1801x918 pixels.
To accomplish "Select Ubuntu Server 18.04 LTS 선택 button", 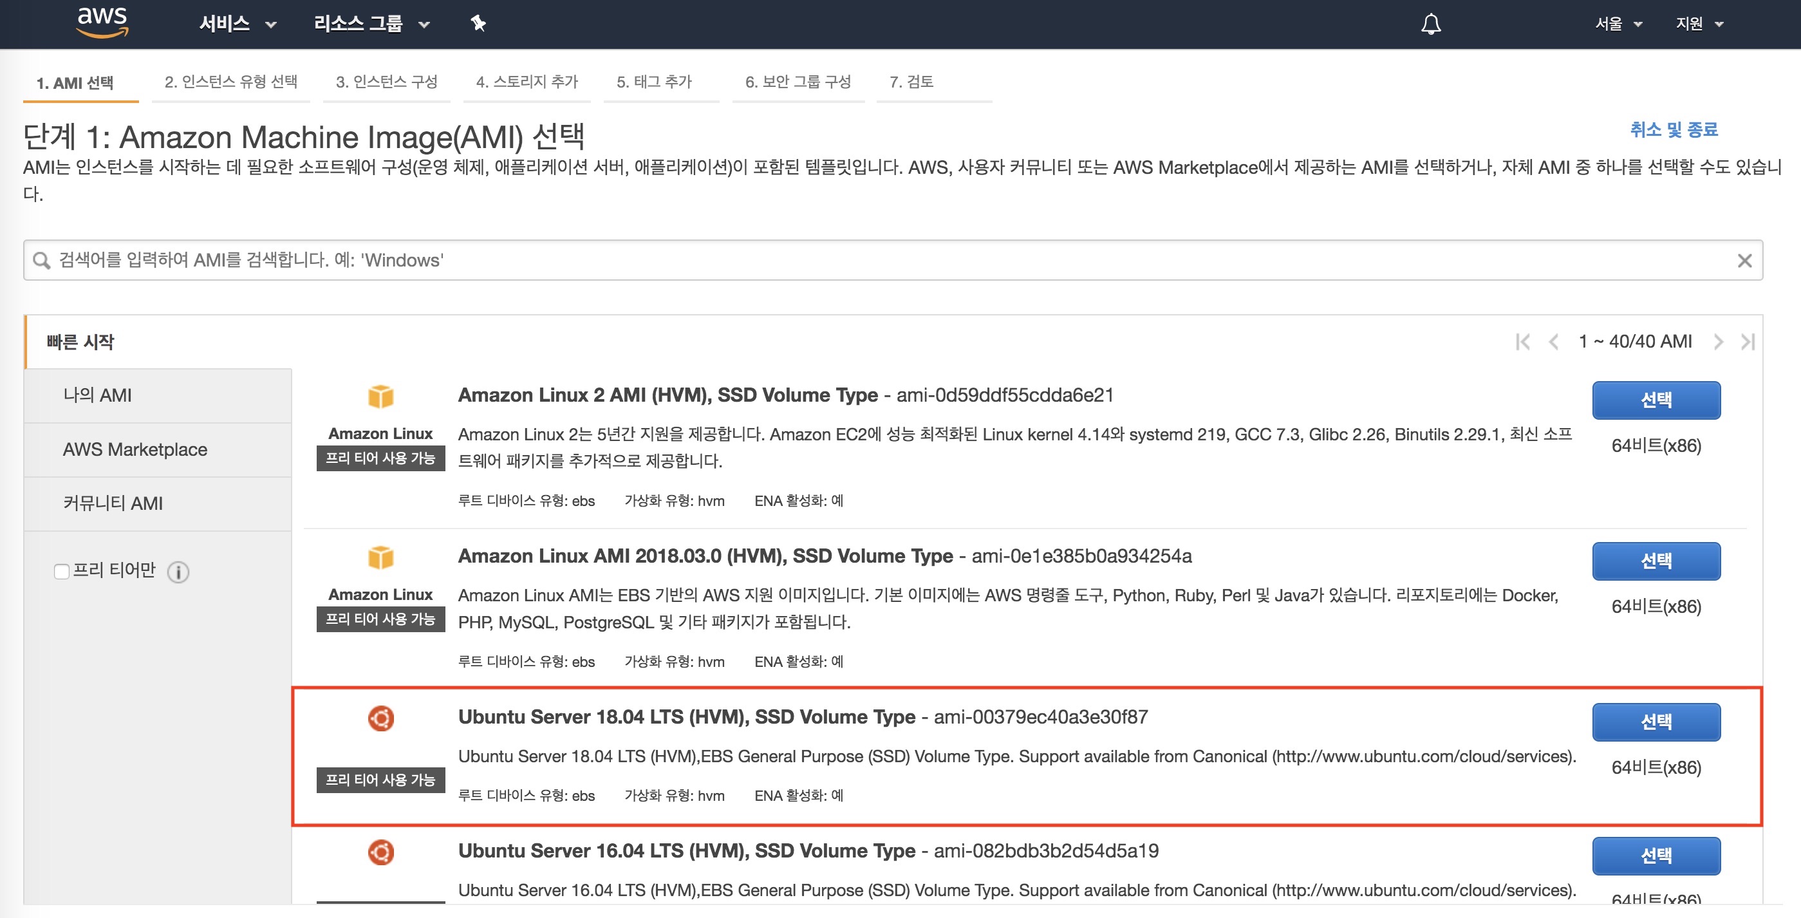I will pos(1656,722).
